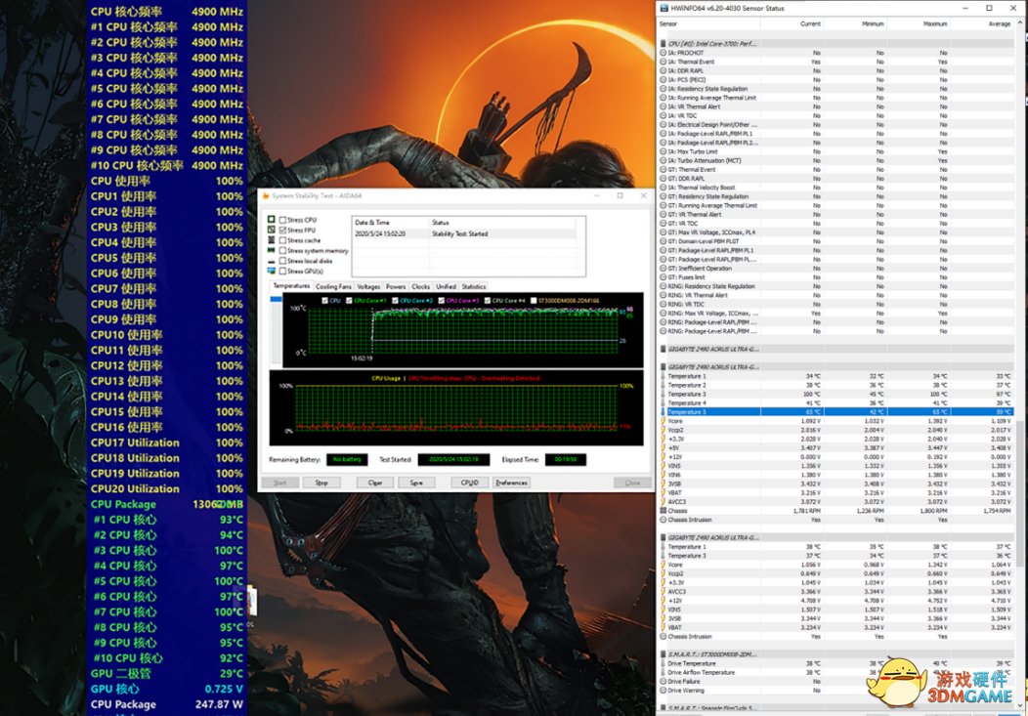Click the Stress local disks drive icon

click(x=272, y=261)
